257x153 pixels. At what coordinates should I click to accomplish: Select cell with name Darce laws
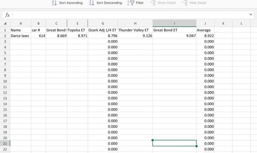tap(21, 36)
